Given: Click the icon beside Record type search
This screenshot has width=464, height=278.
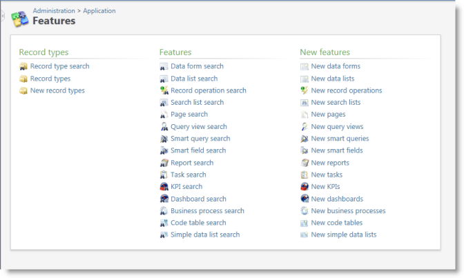Looking at the screenshot, I should 23,67.
